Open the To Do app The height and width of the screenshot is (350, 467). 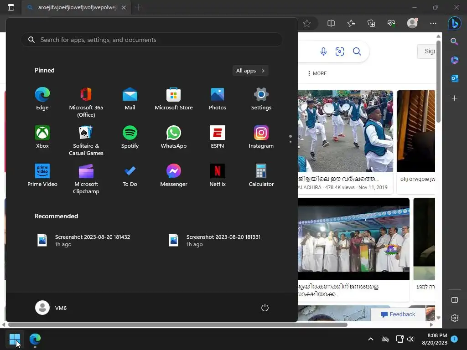click(130, 175)
